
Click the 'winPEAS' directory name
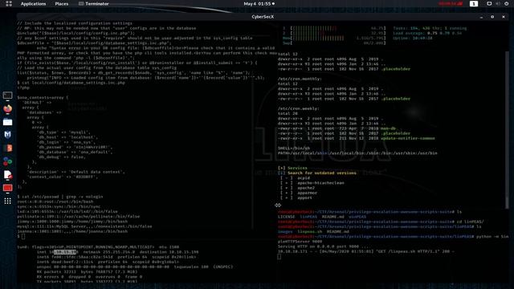tap(357, 217)
